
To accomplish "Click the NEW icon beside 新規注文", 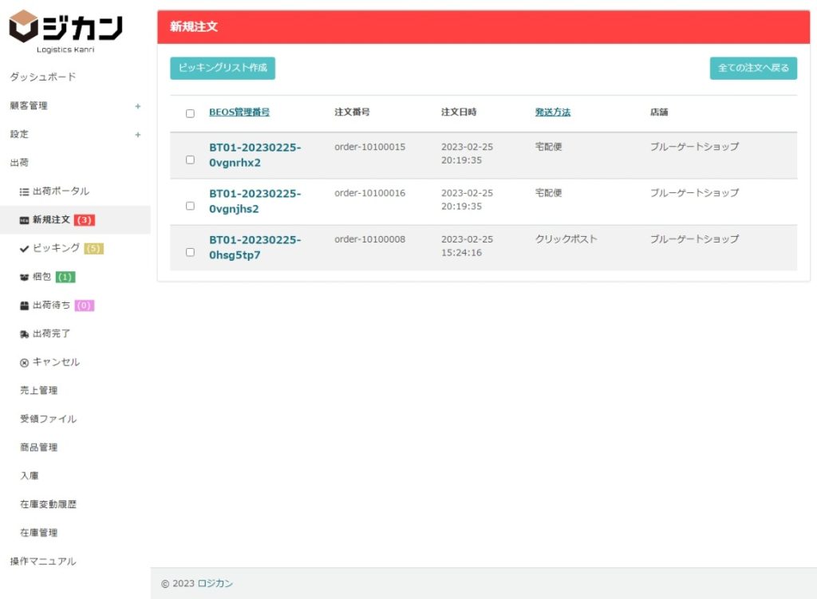I will coord(24,220).
